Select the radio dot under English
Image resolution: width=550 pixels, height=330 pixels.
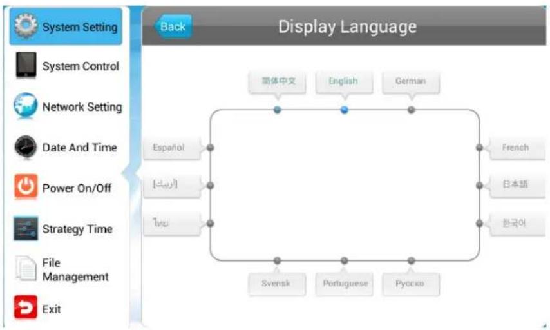click(345, 110)
